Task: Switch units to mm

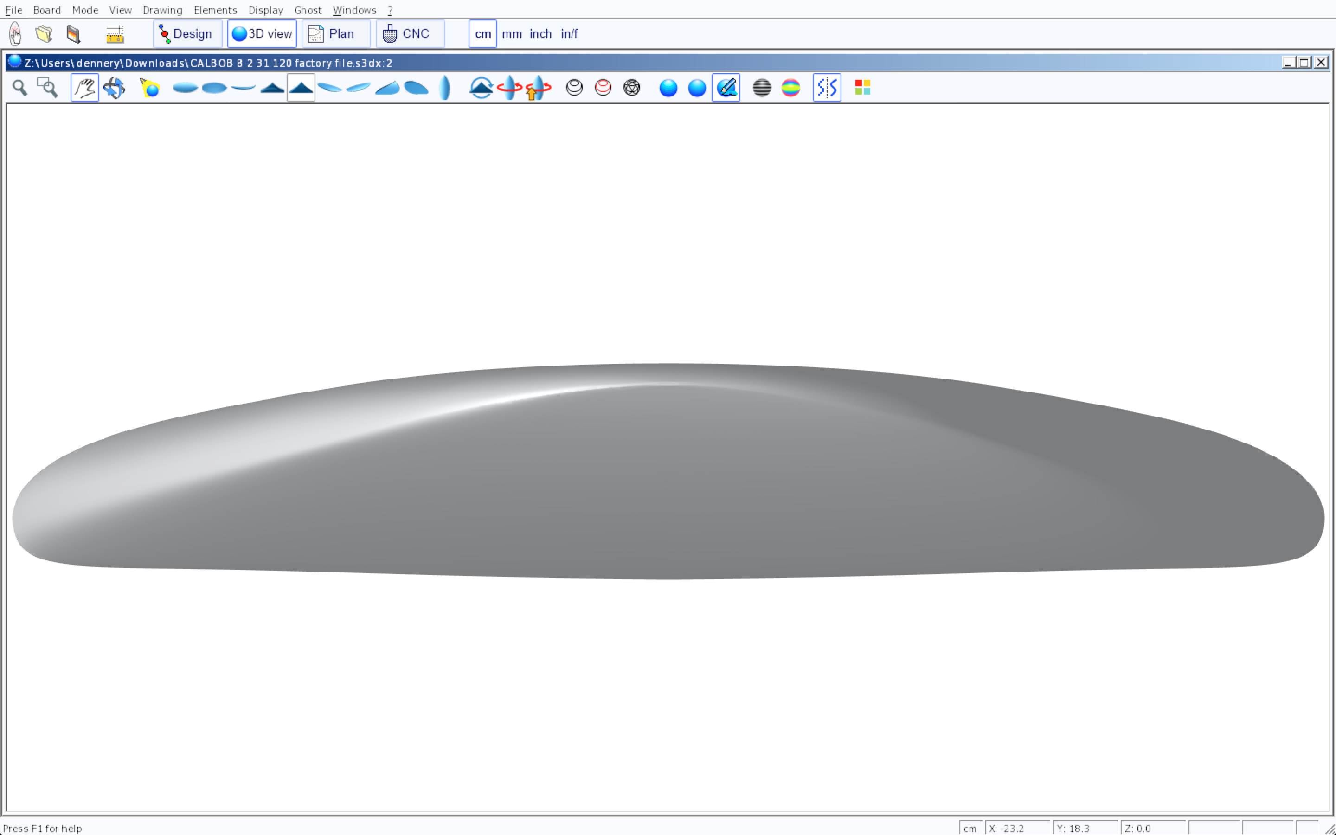Action: pyautogui.click(x=511, y=34)
